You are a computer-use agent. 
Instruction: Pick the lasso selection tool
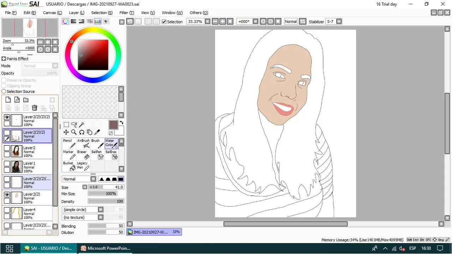coord(74,124)
